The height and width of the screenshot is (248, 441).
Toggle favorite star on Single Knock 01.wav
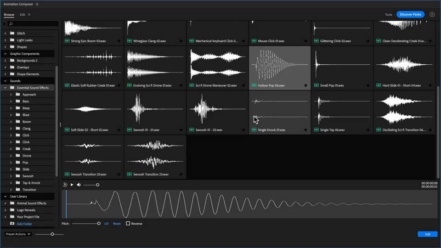305,130
